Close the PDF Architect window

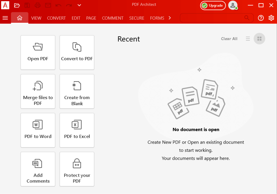[x=271, y=5]
